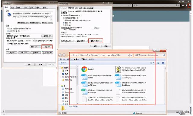Click the Favorites star in navigation pane
Viewport: 193px width, 116px height.
point(62,68)
